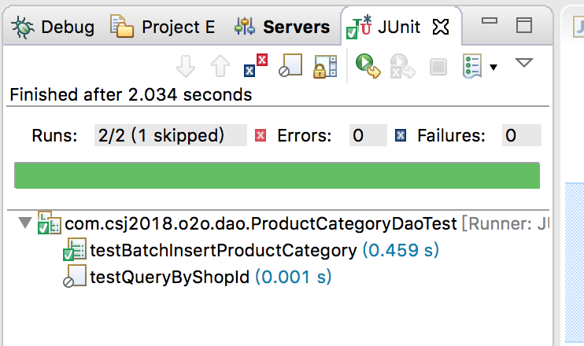Toggle Show Failures Only filter
The image size is (584, 346).
[256, 65]
